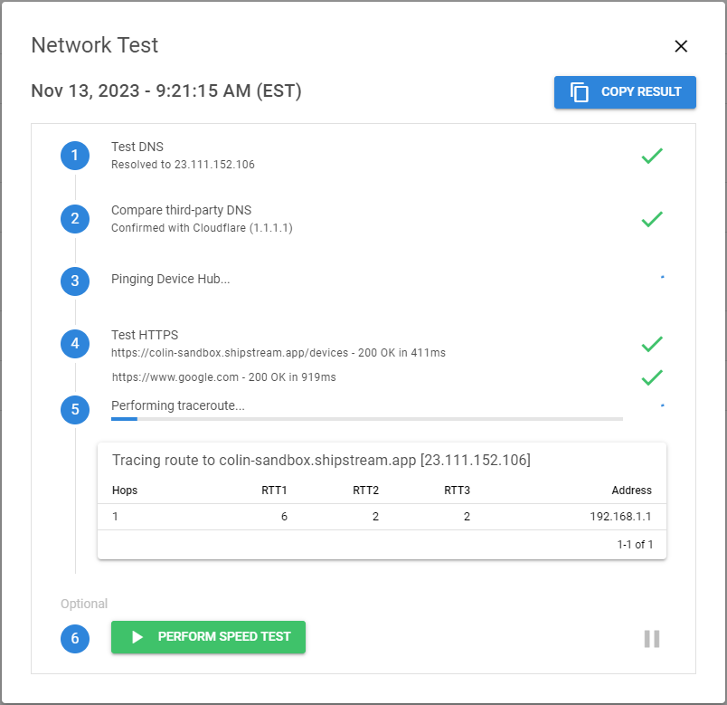Screen dimensions: 727x705
Task: Click the Address column header
Action: point(631,491)
